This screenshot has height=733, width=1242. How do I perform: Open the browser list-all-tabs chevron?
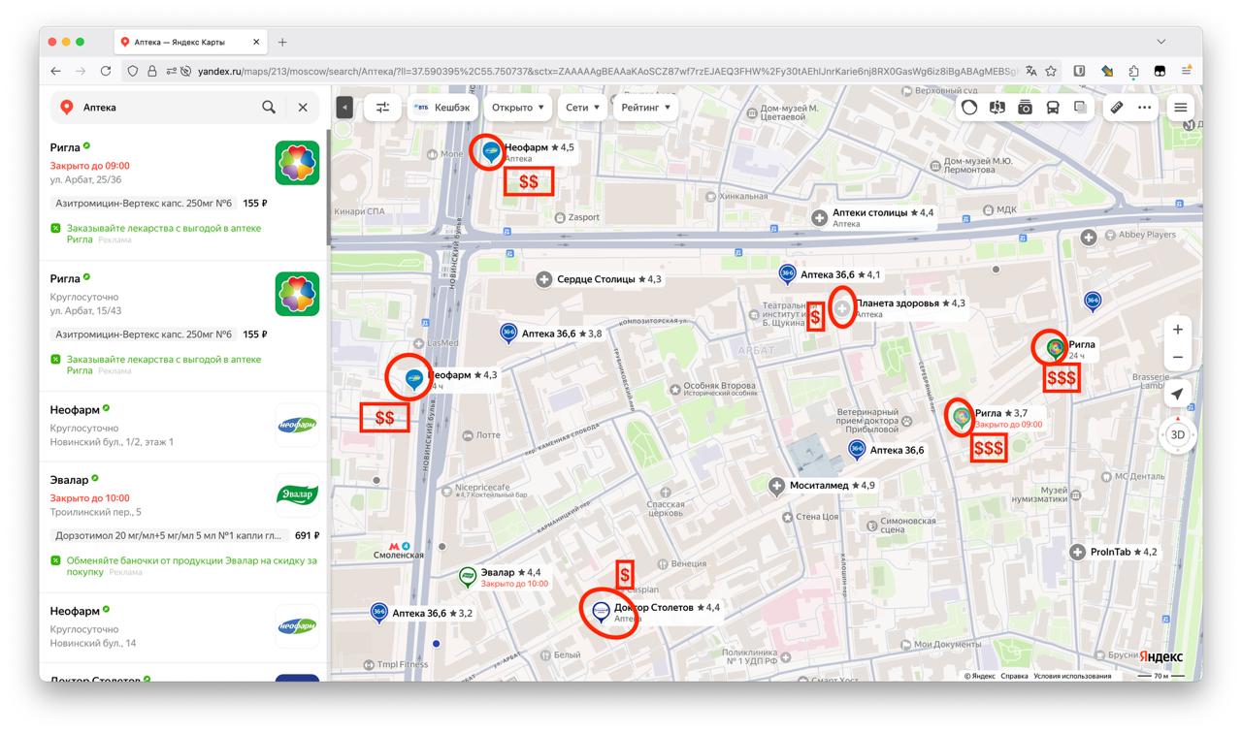click(1161, 42)
